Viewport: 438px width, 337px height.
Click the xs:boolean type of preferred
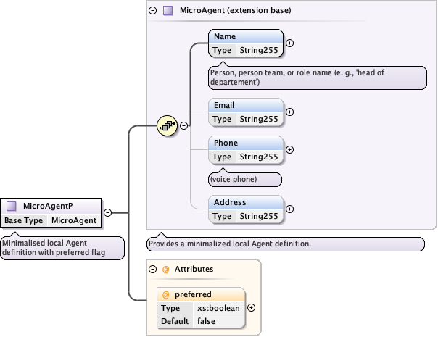point(218,308)
